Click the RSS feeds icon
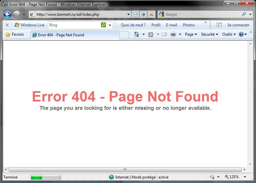The width and height of the screenshot is (256, 183). tap(151, 34)
